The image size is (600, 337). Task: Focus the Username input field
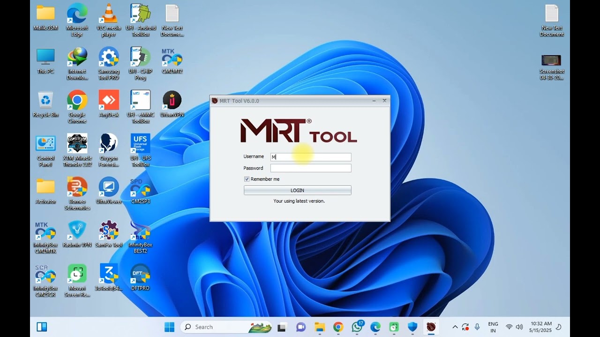point(311,157)
